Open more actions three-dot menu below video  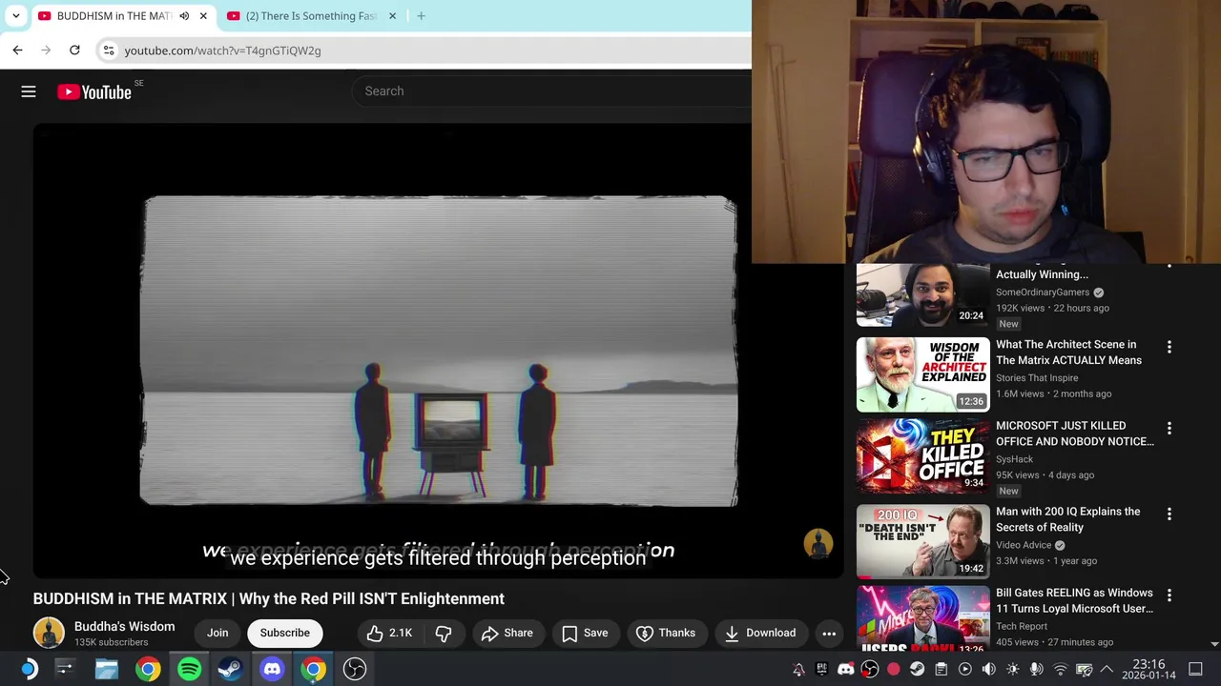pos(829,633)
